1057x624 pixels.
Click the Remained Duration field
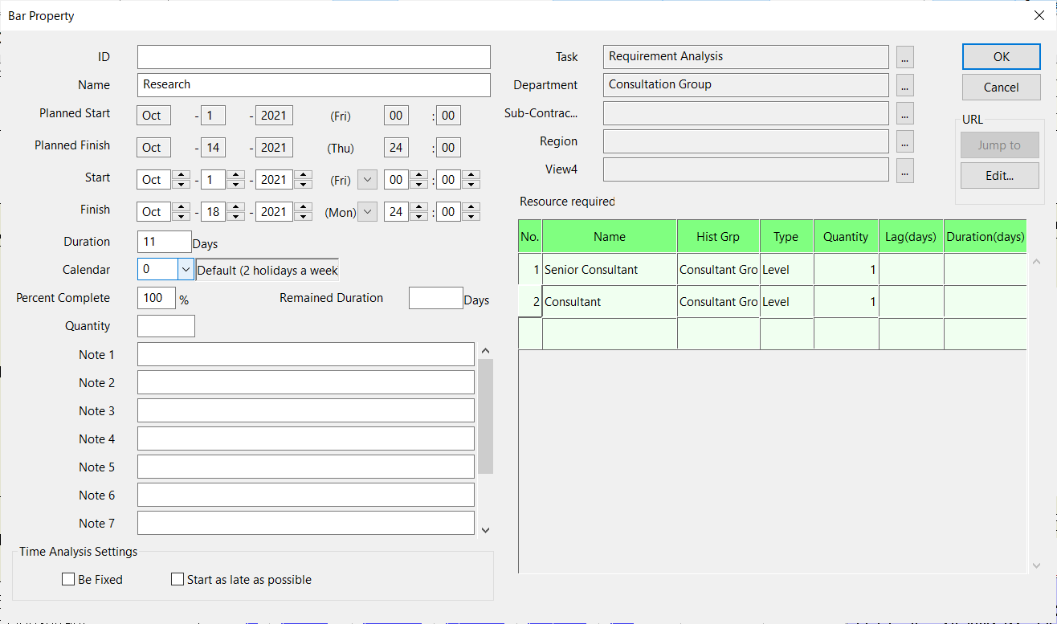436,298
